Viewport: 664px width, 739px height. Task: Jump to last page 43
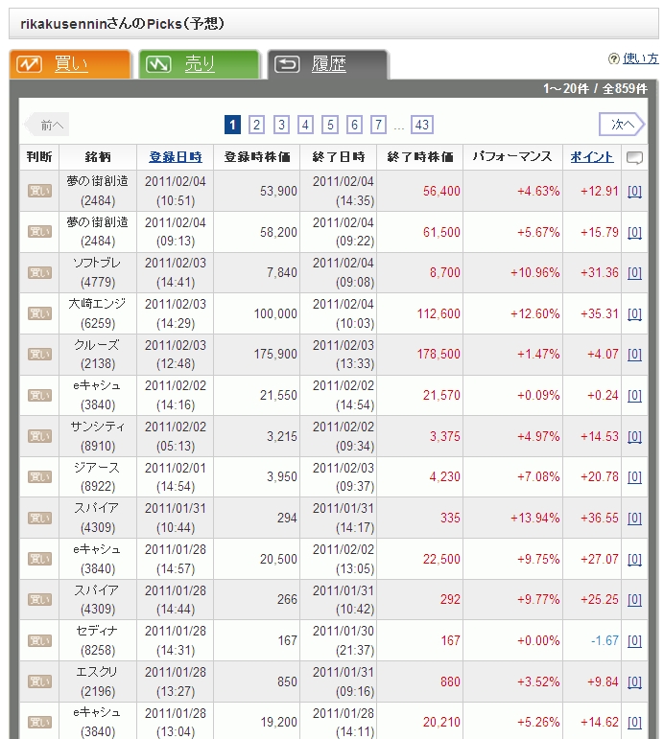[x=422, y=125]
